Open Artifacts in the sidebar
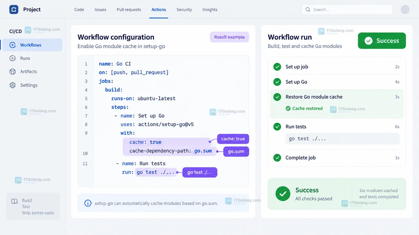419x235 pixels. [32, 71]
